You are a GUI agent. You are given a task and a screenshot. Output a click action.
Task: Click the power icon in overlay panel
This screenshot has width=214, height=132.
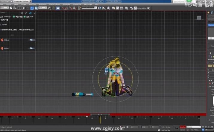point(26,13)
